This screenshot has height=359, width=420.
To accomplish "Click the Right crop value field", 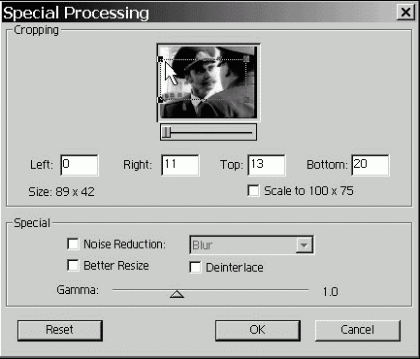I will 180,165.
